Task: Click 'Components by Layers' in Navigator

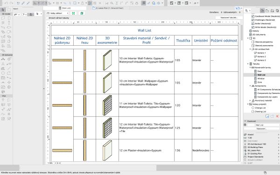Action: click(267, 97)
